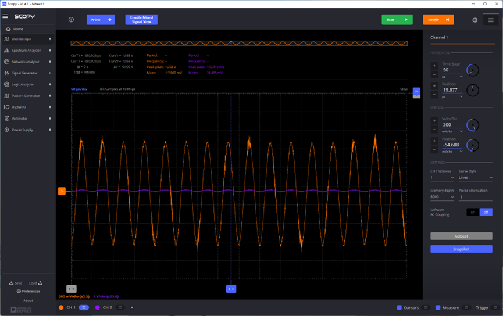Open the Logic Analyzer instrument

tap(23, 84)
